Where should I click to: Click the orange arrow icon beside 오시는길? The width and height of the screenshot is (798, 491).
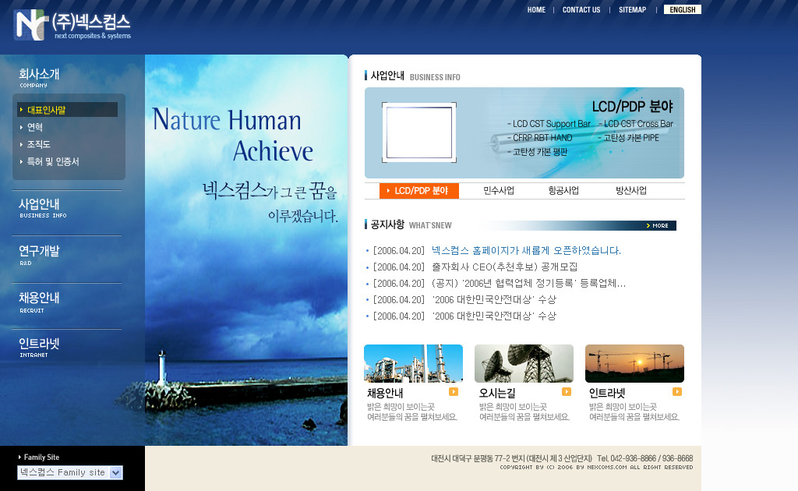(x=567, y=392)
